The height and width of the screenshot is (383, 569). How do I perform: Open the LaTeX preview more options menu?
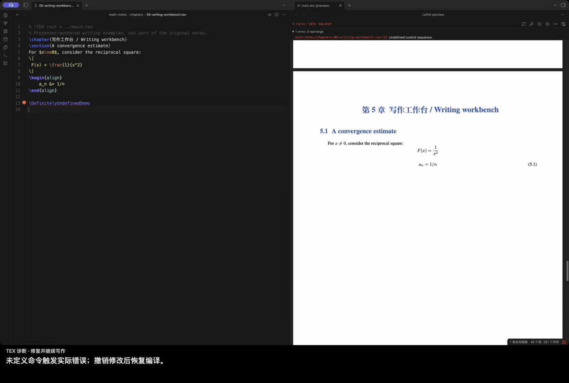click(563, 15)
